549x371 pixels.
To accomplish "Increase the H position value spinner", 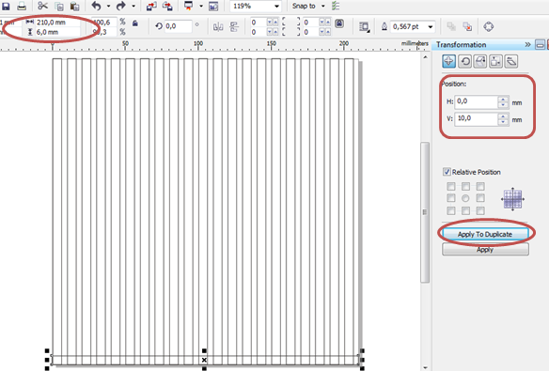I will click(503, 100).
